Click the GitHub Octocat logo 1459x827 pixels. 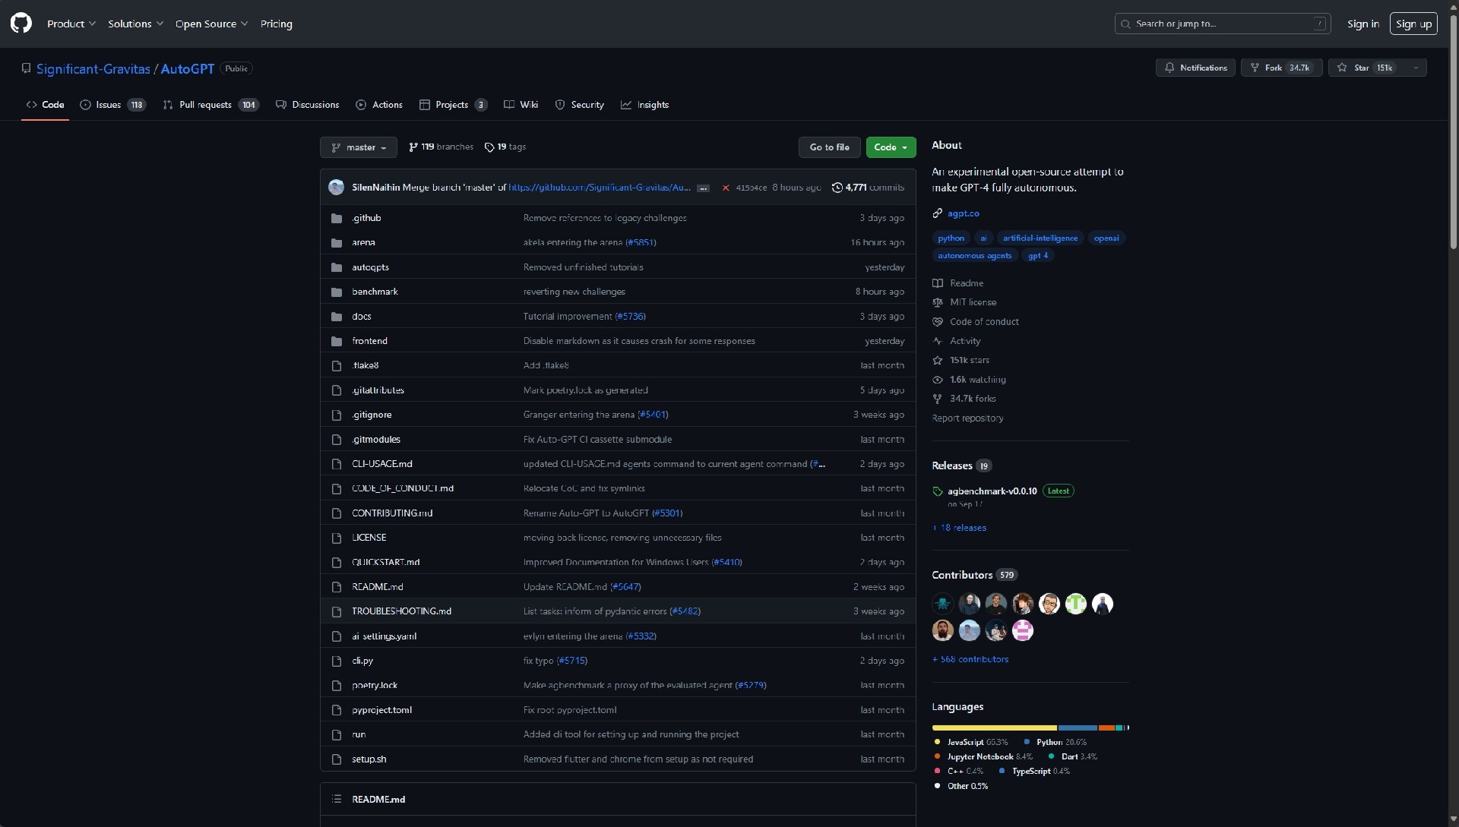[21, 24]
